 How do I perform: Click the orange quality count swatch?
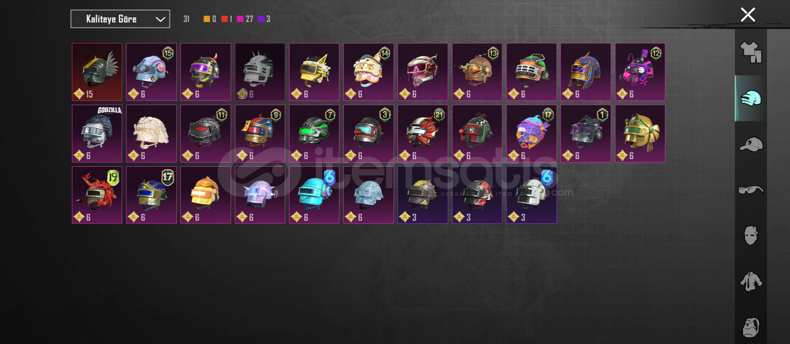pyautogui.click(x=207, y=19)
